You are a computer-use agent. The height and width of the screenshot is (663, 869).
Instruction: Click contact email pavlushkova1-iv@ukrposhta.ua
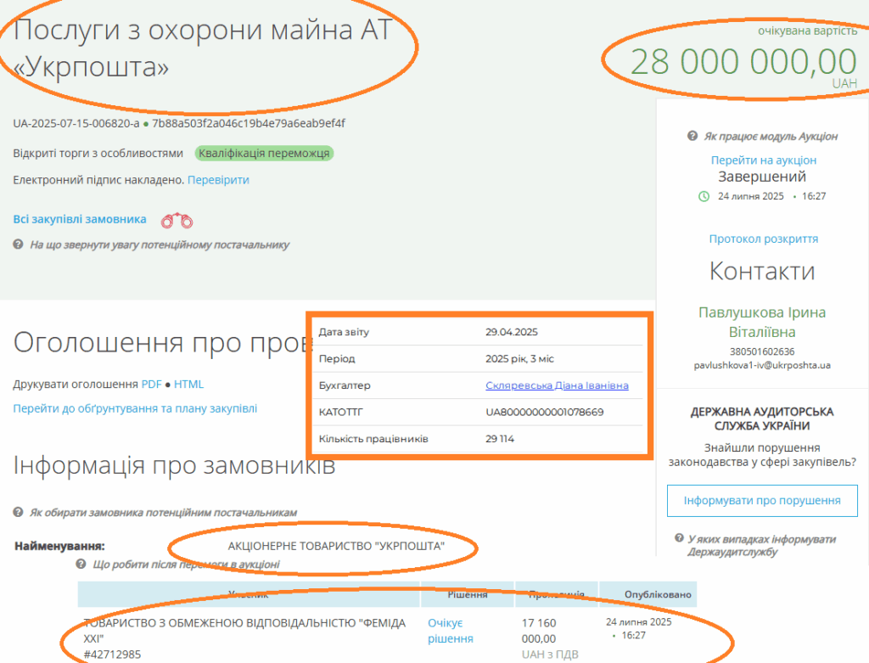point(762,365)
